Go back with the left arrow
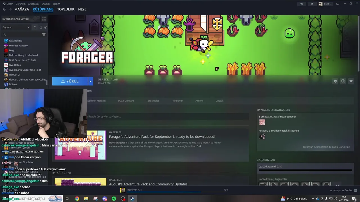Viewport: 360px width, 202px height. point(4,9)
